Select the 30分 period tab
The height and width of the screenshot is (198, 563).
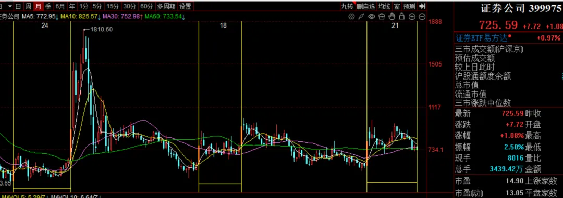[129, 6]
